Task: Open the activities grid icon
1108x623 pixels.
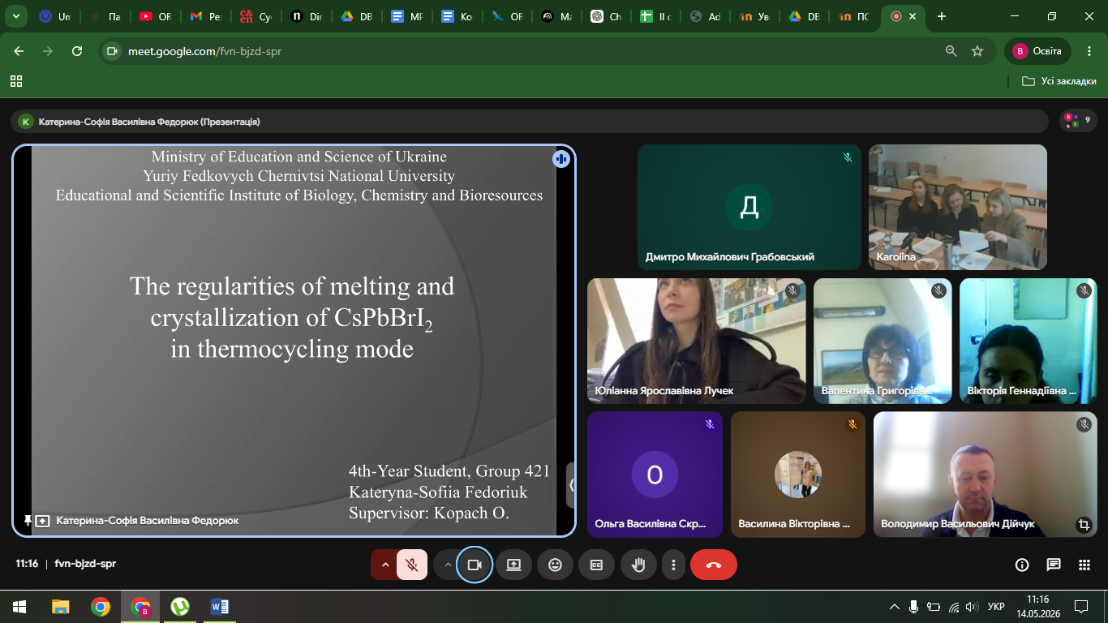Action: [1084, 565]
